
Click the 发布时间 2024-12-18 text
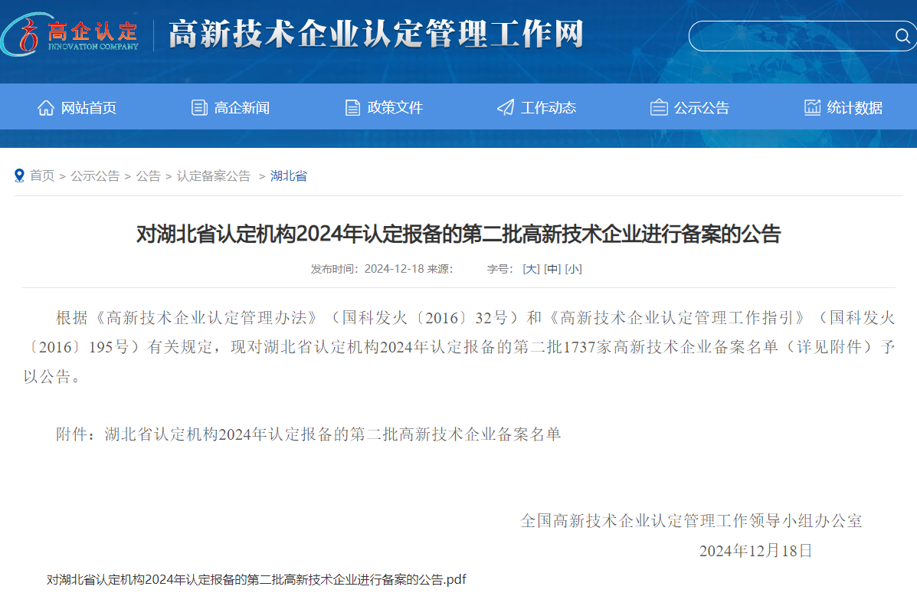[368, 269]
